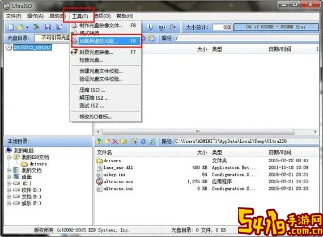Screen dimensions: 323x237
Task: Click the horizontal scrollbar thumb
Action: tap(198, 132)
